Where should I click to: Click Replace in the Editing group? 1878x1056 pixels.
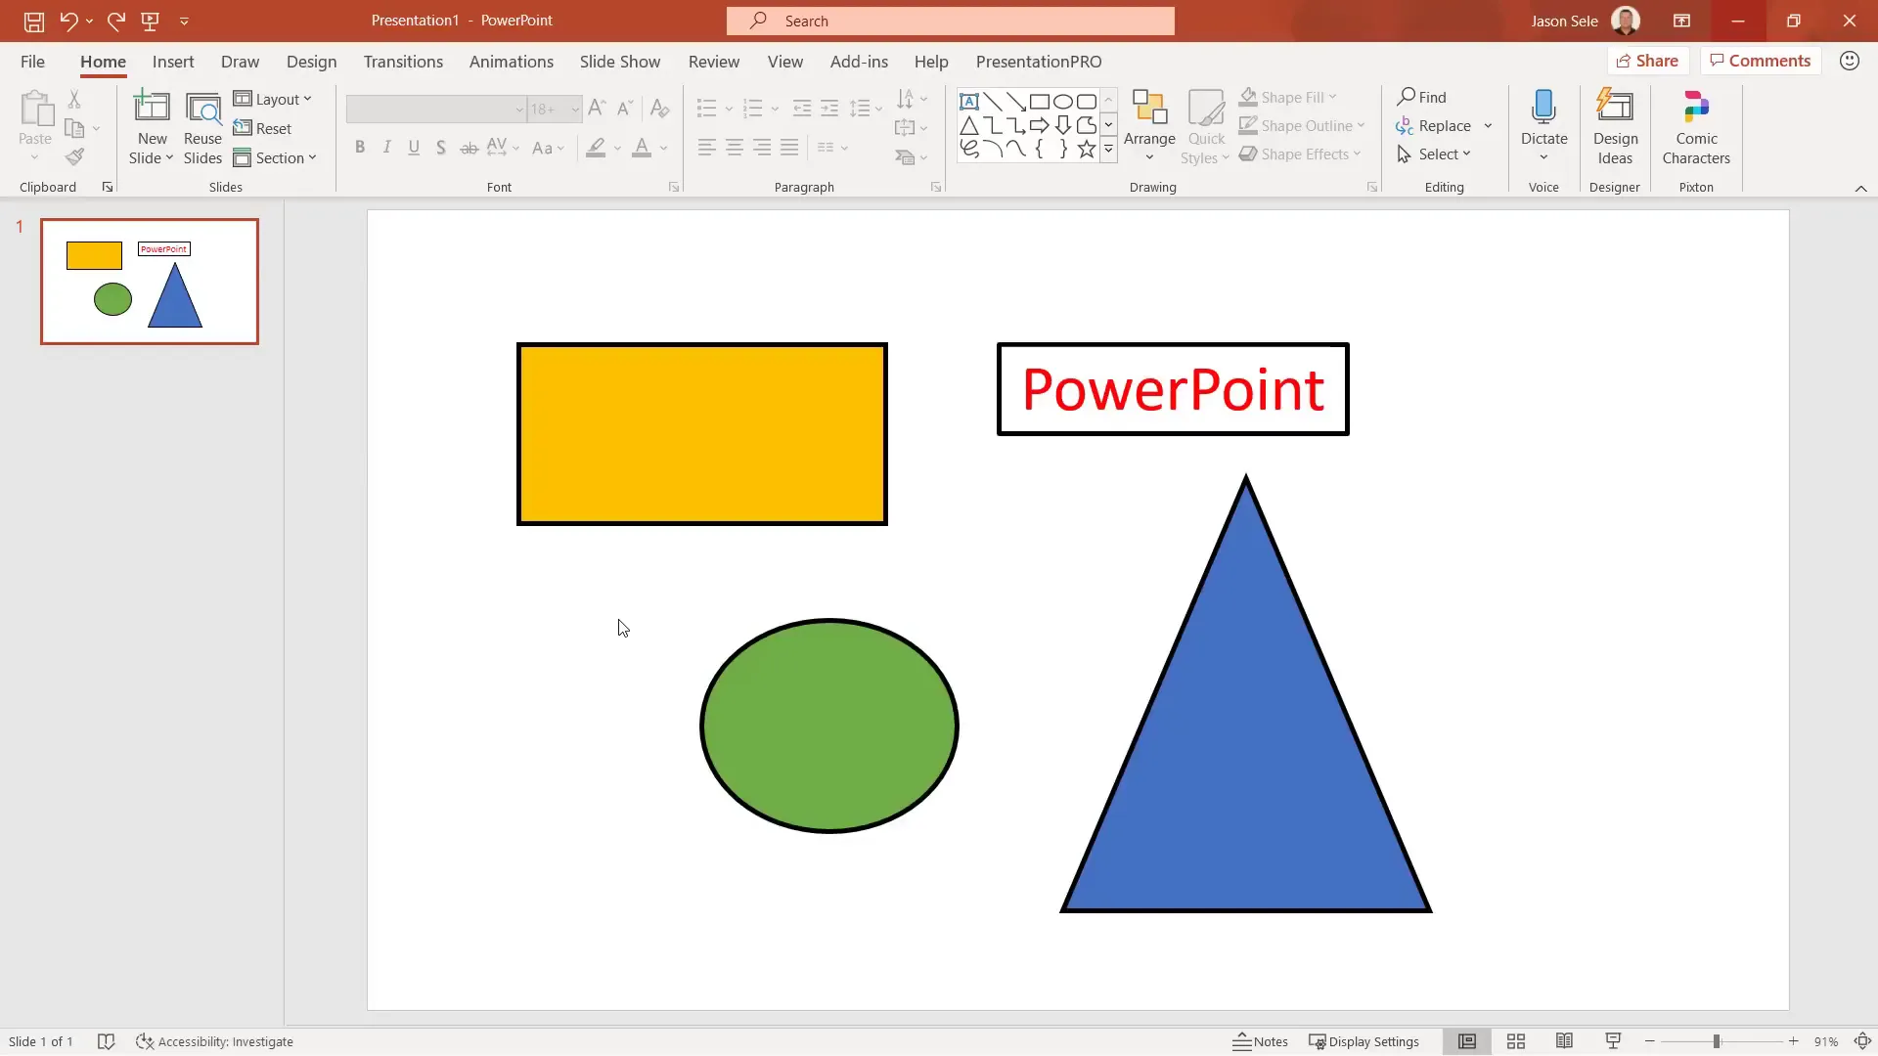(1434, 125)
